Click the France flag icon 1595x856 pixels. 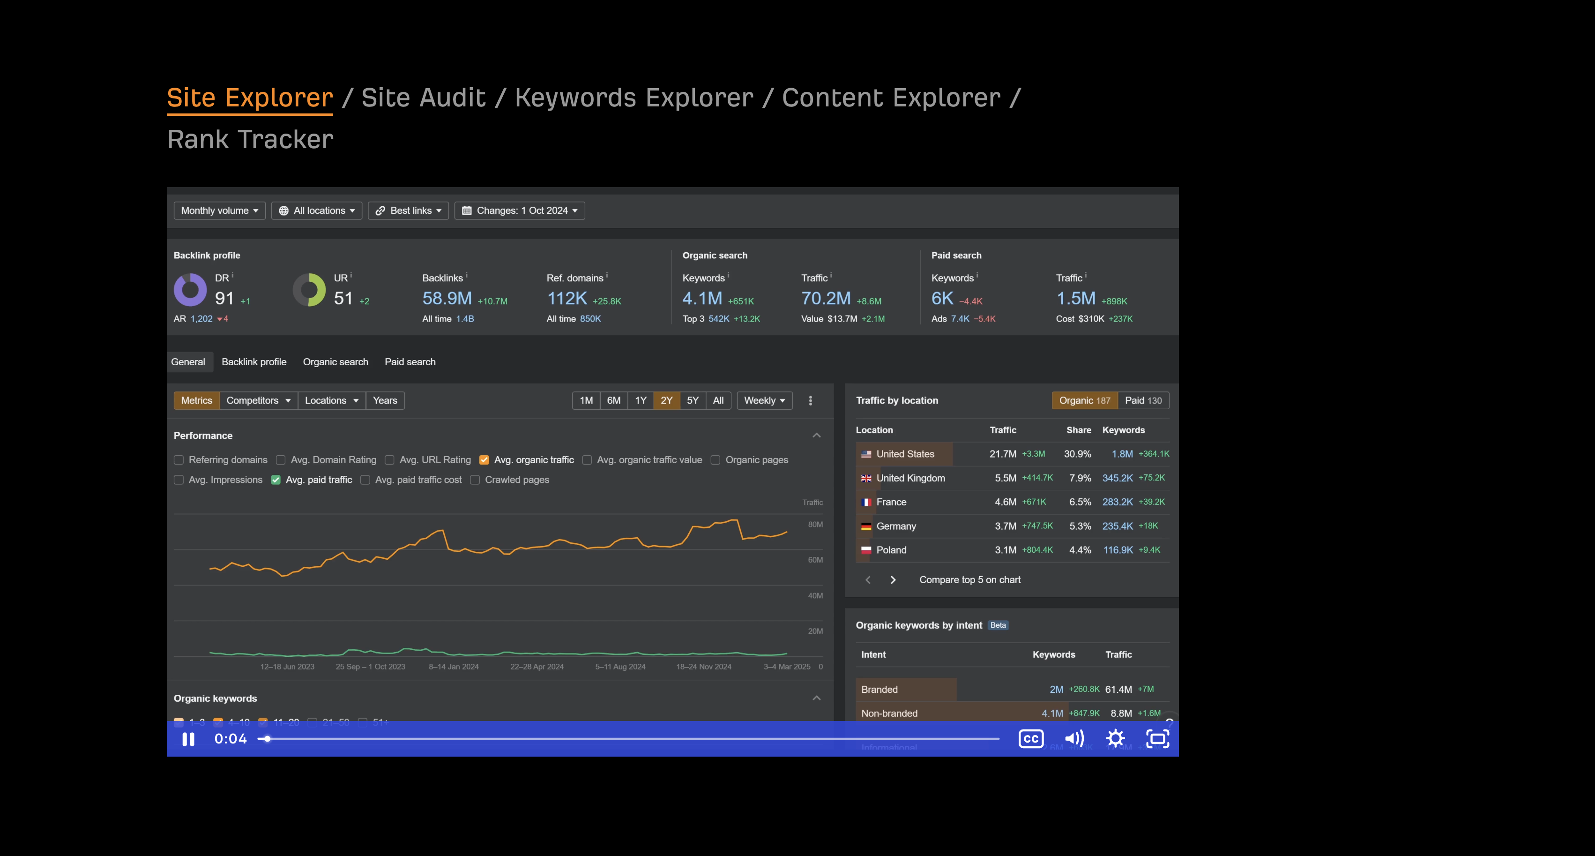pos(866,503)
